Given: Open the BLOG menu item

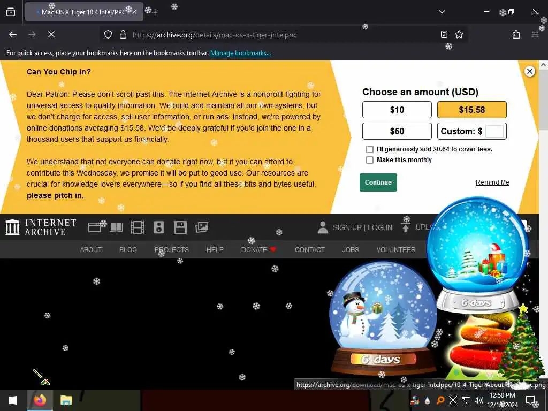Looking at the screenshot, I should 128,250.
